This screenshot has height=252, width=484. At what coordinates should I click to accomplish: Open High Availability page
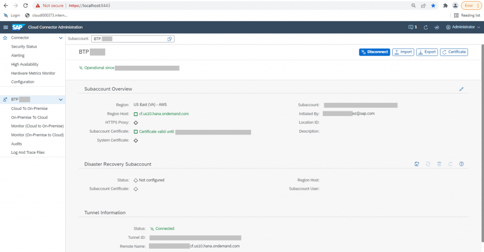coord(25,64)
